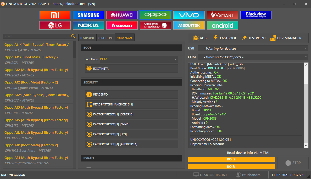Image resolution: width=311 pixels, height=179 pixels.
Task: Switch to the FUNCTIONS tab
Action: 105,38
